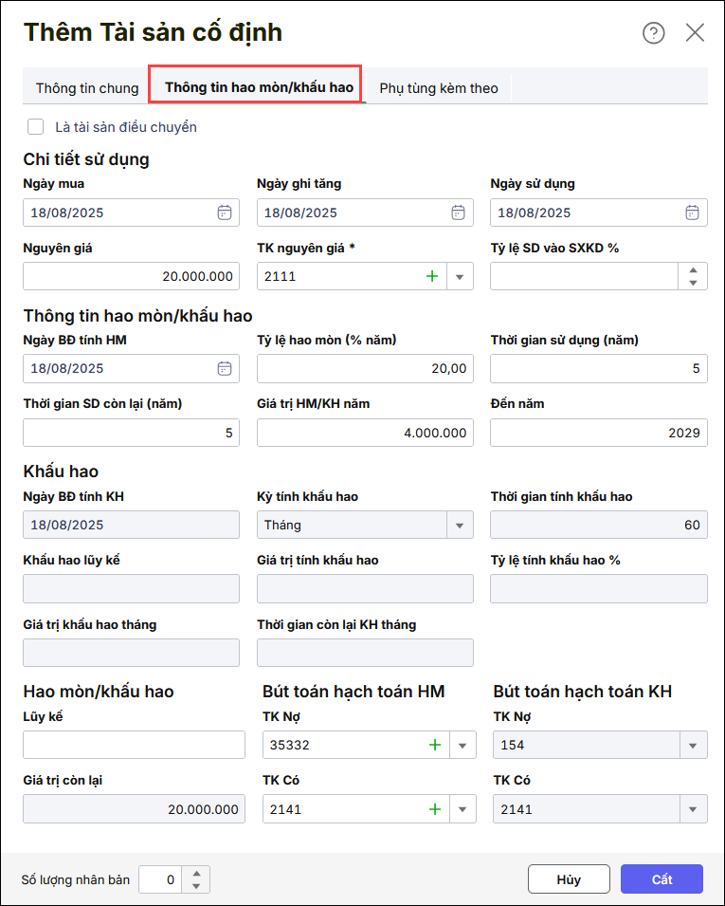Open the help question mark icon
Image resolution: width=725 pixels, height=906 pixels.
tap(654, 33)
